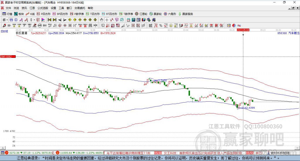Click the Tp=2629.6211 indicator value
Screen dimensions: 300x161
[39, 33]
